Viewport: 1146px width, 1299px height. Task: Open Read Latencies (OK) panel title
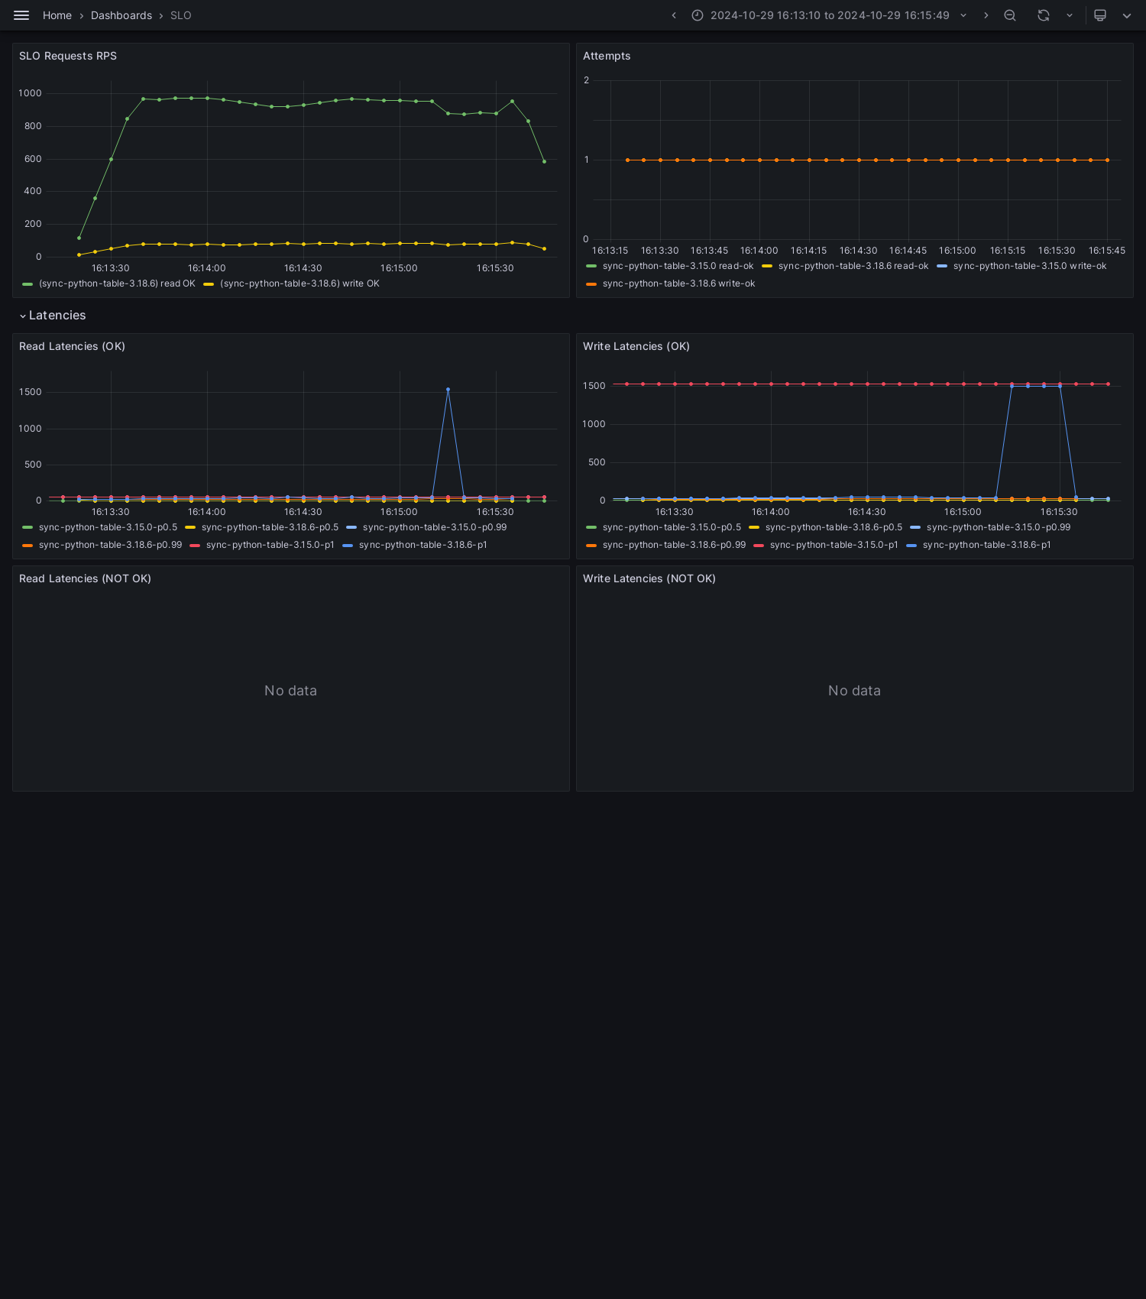(x=72, y=346)
